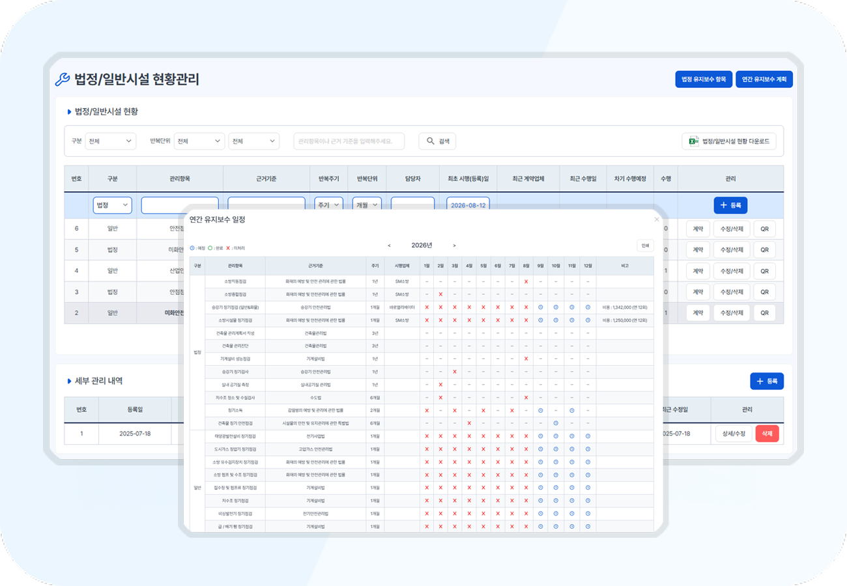Open the 구분 filter dropdown set to 전체
The width and height of the screenshot is (847, 586).
point(110,141)
